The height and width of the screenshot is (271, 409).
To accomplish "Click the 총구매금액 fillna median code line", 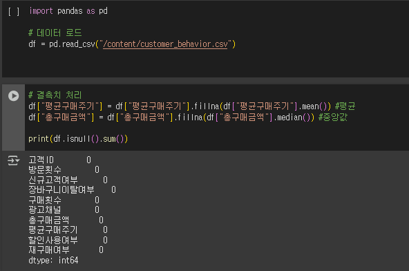I will tap(188, 118).
